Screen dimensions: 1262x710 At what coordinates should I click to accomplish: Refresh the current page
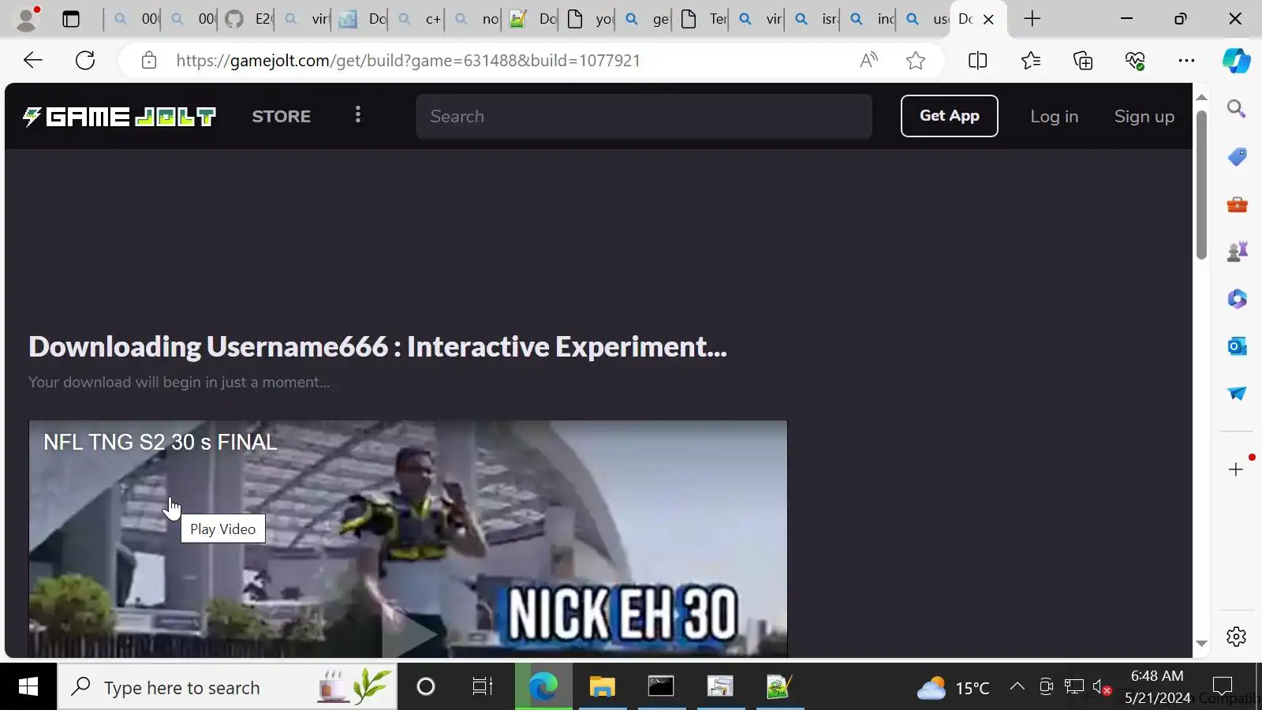click(x=85, y=60)
